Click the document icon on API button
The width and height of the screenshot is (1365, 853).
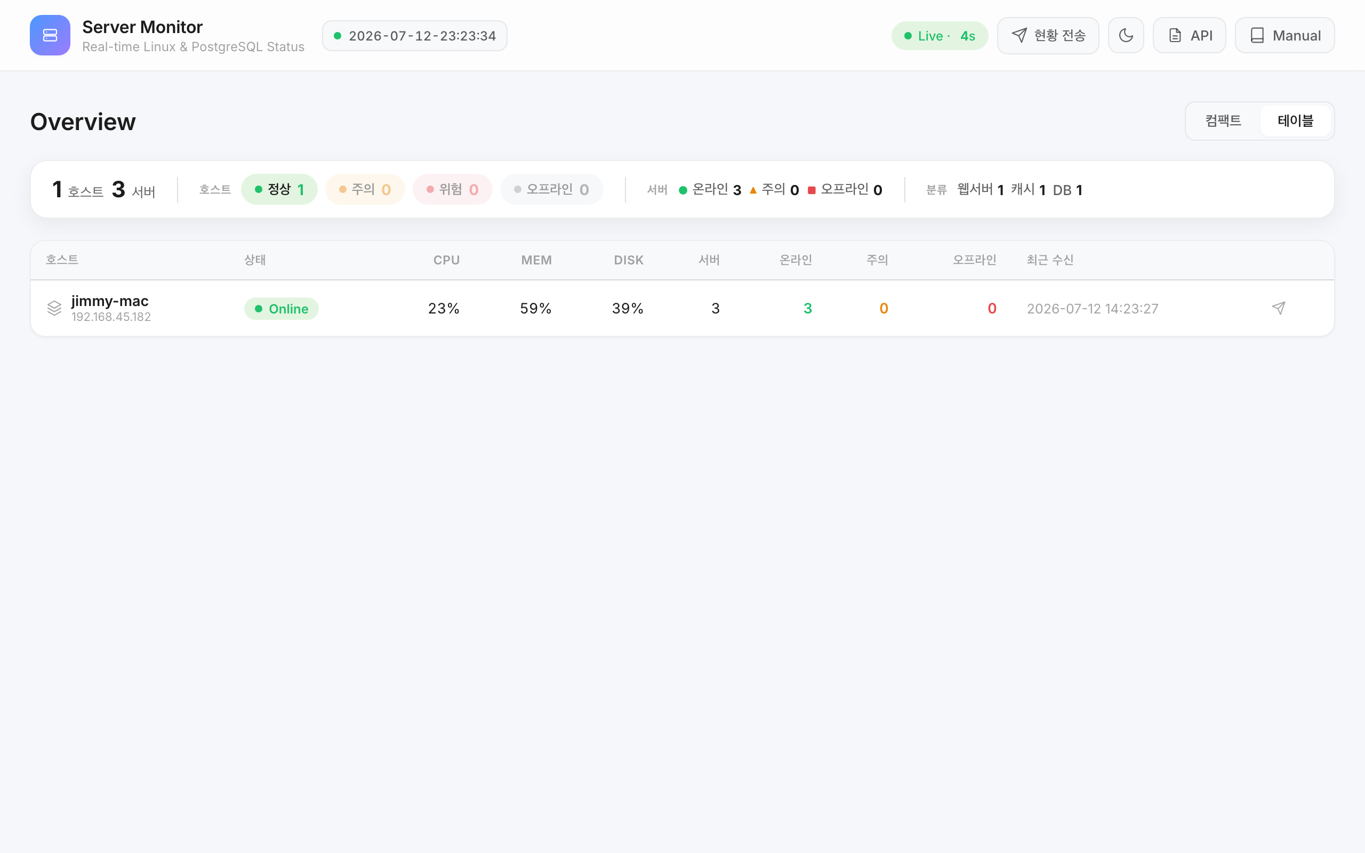tap(1175, 36)
